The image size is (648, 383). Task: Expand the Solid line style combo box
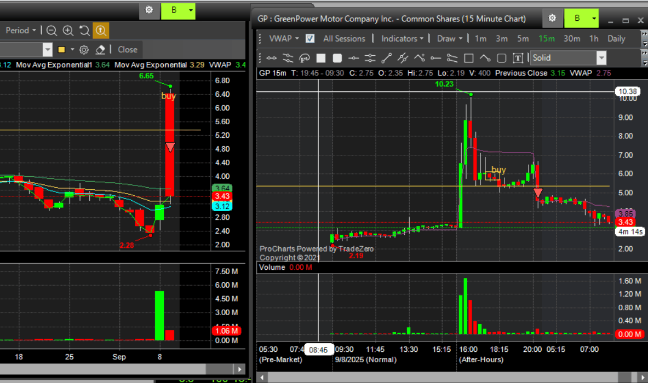(601, 58)
